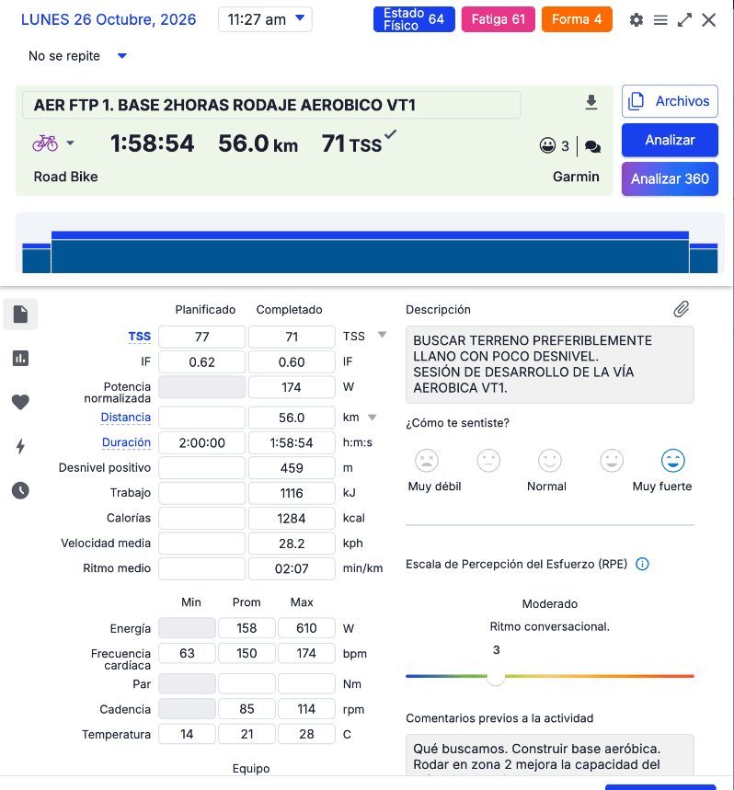Click the Fatiga 61 badge
Viewport: 734px width, 790px height.
point(499,19)
